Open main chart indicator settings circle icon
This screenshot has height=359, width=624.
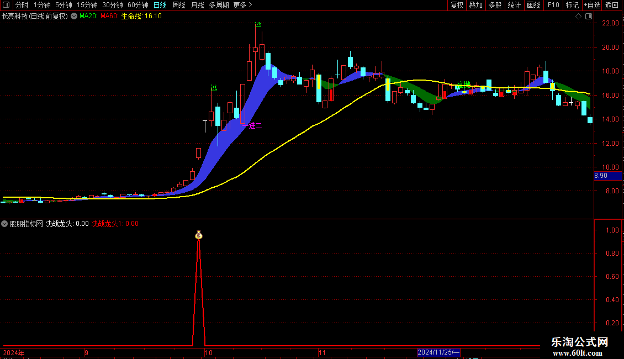(74, 17)
